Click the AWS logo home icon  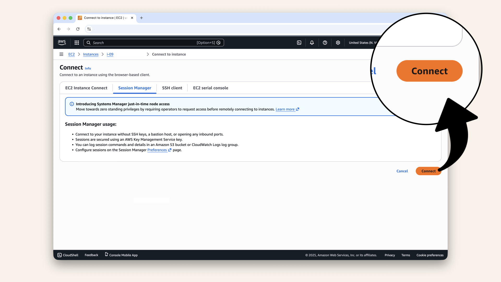pos(62,43)
